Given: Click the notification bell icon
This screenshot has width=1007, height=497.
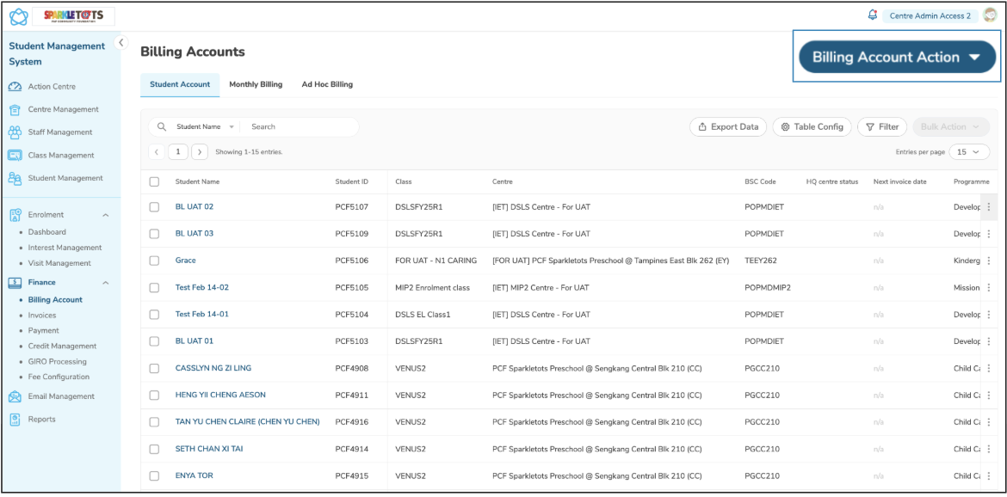Looking at the screenshot, I should pyautogui.click(x=873, y=15).
